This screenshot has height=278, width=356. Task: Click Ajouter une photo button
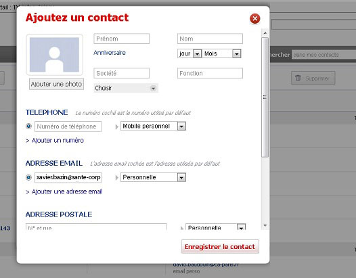click(56, 84)
